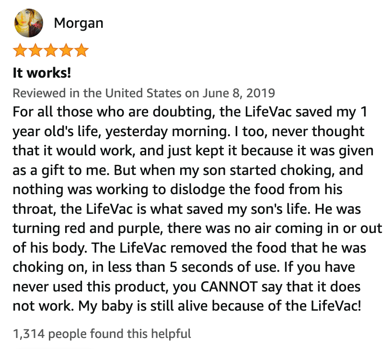Click the "Reviewed in the United States" text
The height and width of the screenshot is (349, 392).
pyautogui.click(x=97, y=93)
